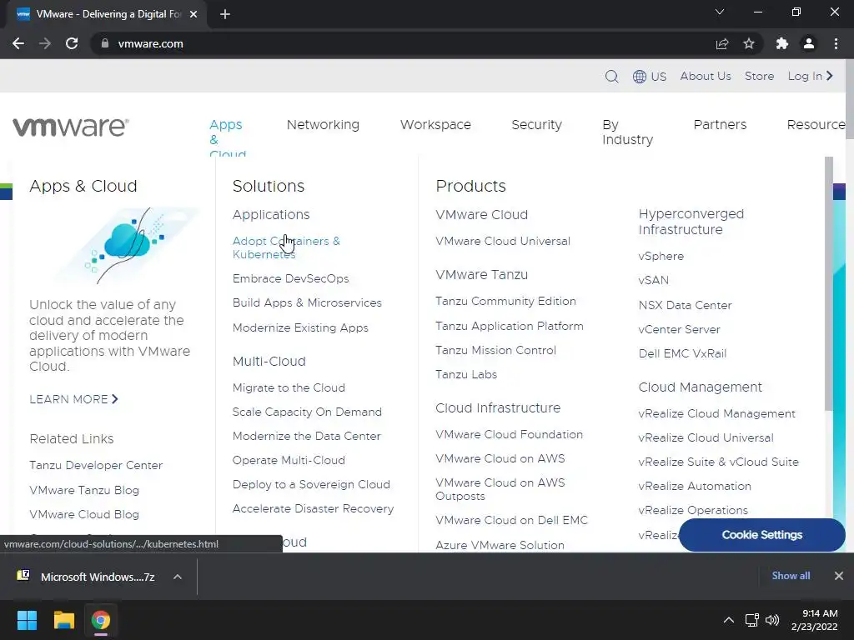854x640 pixels.
Task: Open Build Apps & Microservices
Action: tap(307, 303)
